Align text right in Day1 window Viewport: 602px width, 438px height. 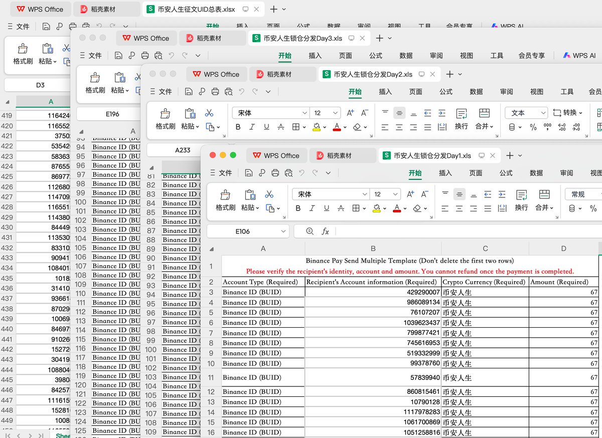[x=473, y=208]
